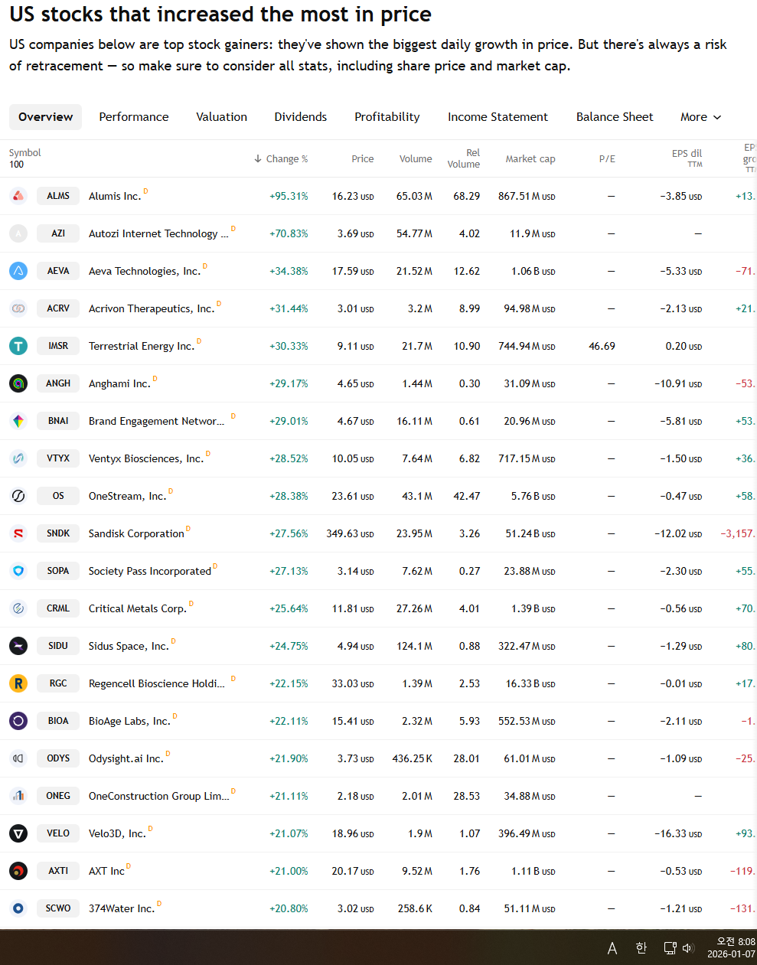
Task: Click the Acrivon Therapeutics logo icon
Action: (18, 308)
